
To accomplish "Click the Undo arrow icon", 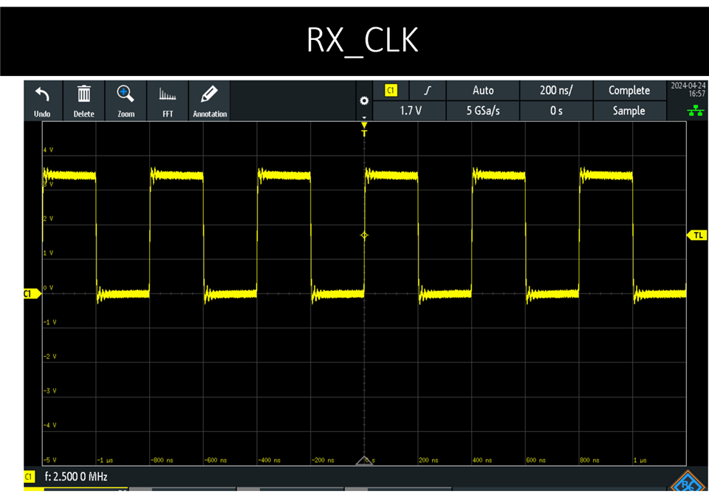I will 42,95.
